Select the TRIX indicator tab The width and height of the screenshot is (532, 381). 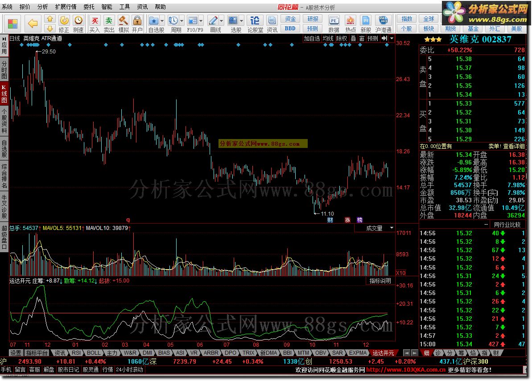coord(248,353)
